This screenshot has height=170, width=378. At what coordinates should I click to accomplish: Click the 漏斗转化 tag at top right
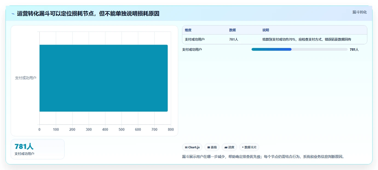tap(359, 12)
